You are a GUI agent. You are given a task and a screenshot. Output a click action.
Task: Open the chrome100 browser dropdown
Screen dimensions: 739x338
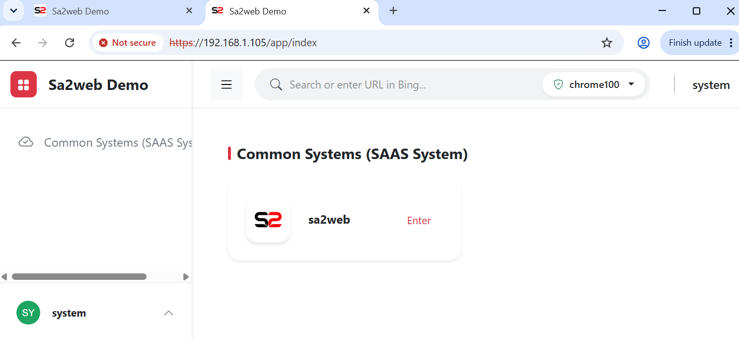coord(594,84)
